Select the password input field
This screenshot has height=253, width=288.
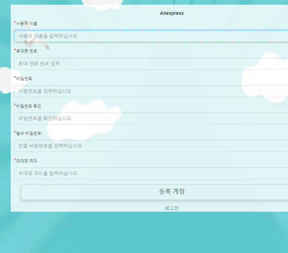coord(151,91)
